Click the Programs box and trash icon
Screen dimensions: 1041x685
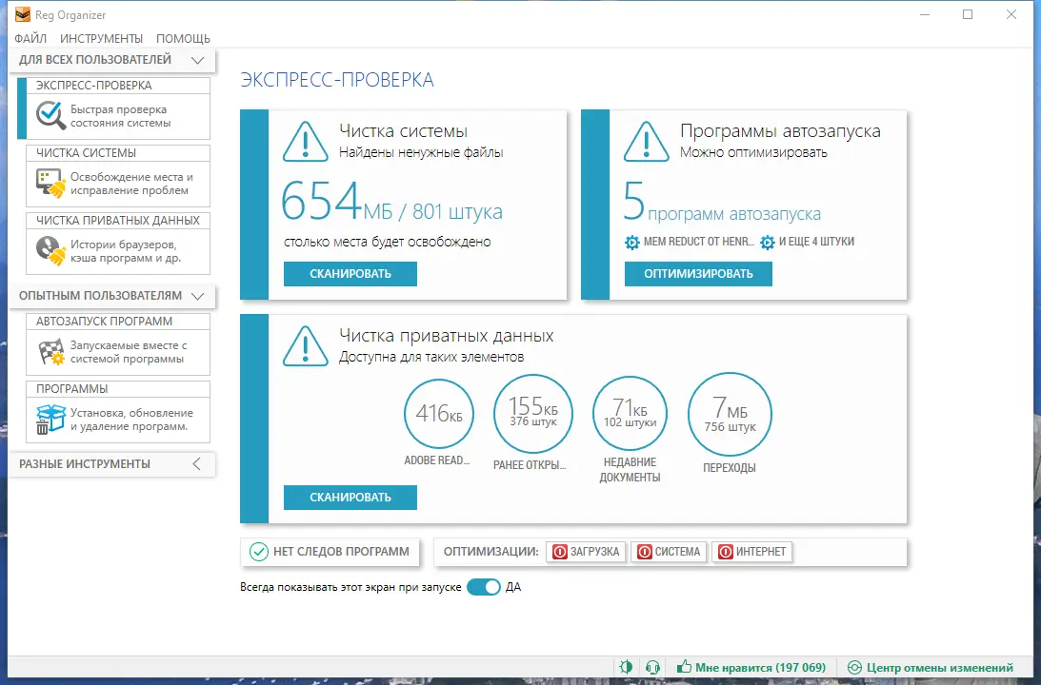pos(50,420)
